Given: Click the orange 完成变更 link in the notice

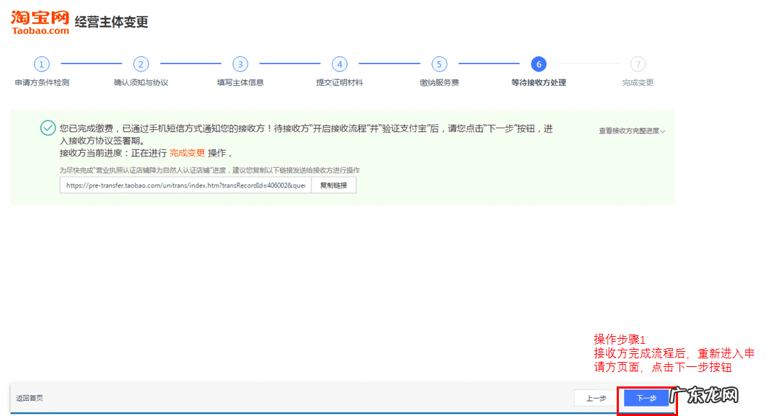Looking at the screenshot, I should click(188, 153).
